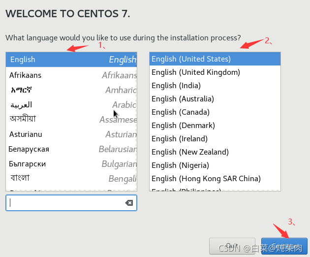Choose English (New Zealand) locale

[215, 152]
